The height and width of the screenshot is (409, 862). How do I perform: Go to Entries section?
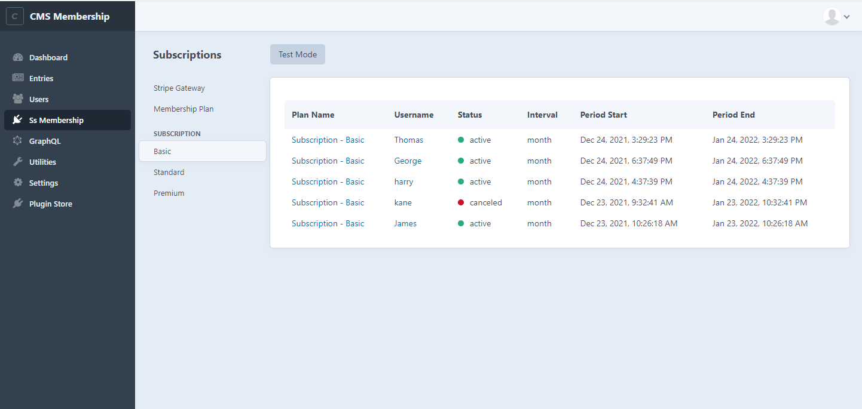pyautogui.click(x=68, y=78)
